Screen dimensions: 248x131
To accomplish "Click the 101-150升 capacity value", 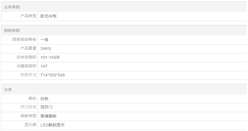I will coord(50,57).
